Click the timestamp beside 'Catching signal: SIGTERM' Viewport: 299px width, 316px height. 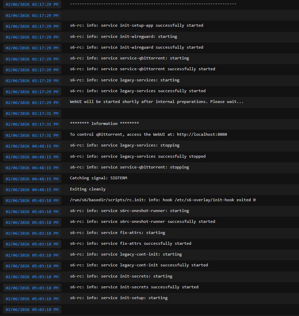[32, 179]
